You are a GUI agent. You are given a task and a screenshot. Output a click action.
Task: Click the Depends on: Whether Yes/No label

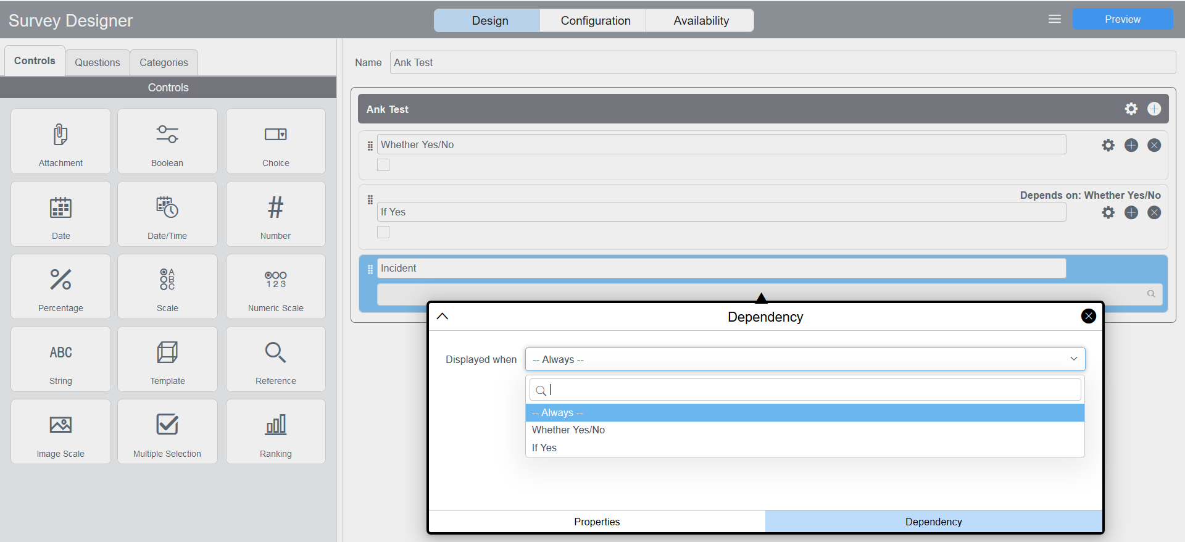pos(1090,195)
